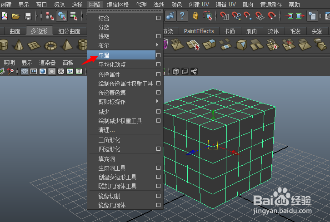Open the 帮助 menu
This screenshot has height=222, width=330.
click(294, 4)
